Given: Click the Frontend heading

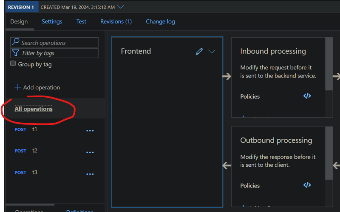Looking at the screenshot, I should click(136, 51).
